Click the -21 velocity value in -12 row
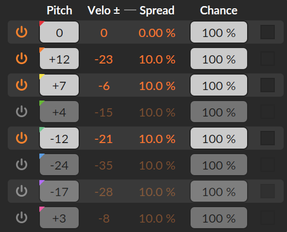The width and height of the screenshot is (287, 232). [104, 139]
